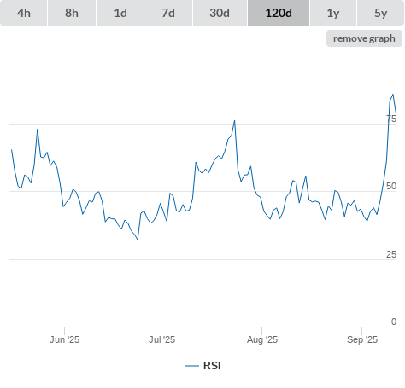Click the active 120d range tab

click(279, 13)
